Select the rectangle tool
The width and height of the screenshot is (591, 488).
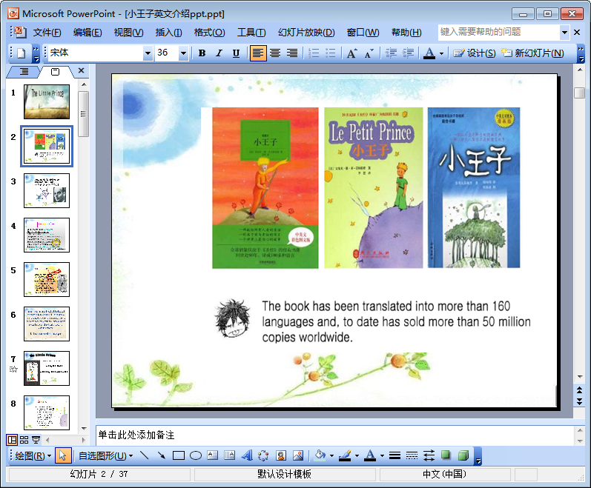point(178,455)
